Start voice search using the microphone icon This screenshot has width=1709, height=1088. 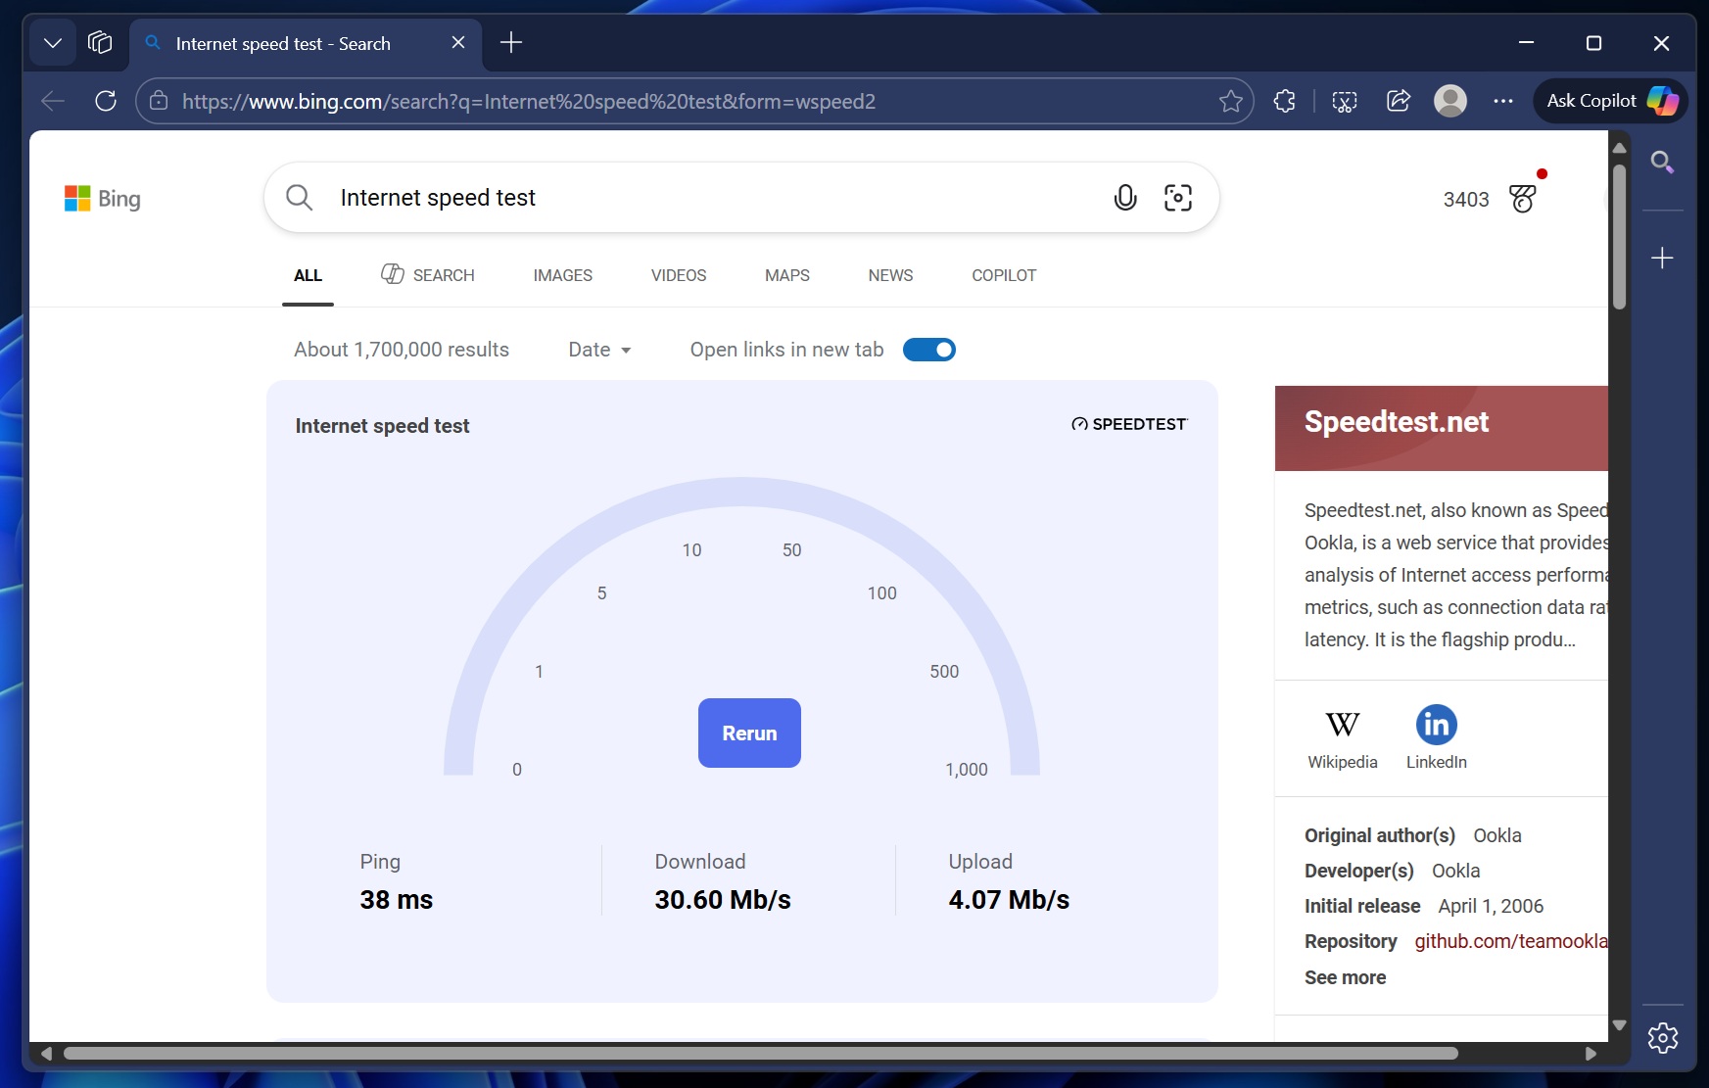tap(1124, 197)
